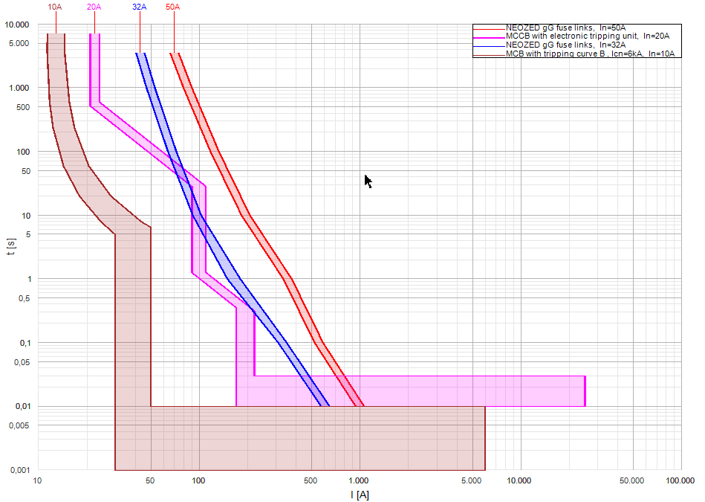
Task: Select the blue "32A" curve label
Action: point(138,7)
